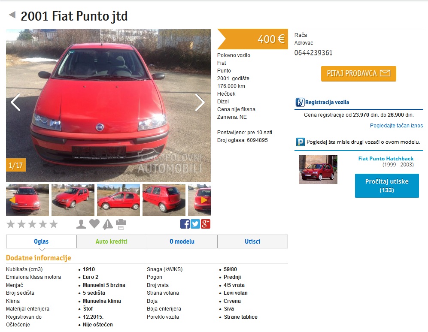Screen dimensions: 428x332
Task: Open the Pogledajte tačan iznos link
Action: (x=396, y=126)
